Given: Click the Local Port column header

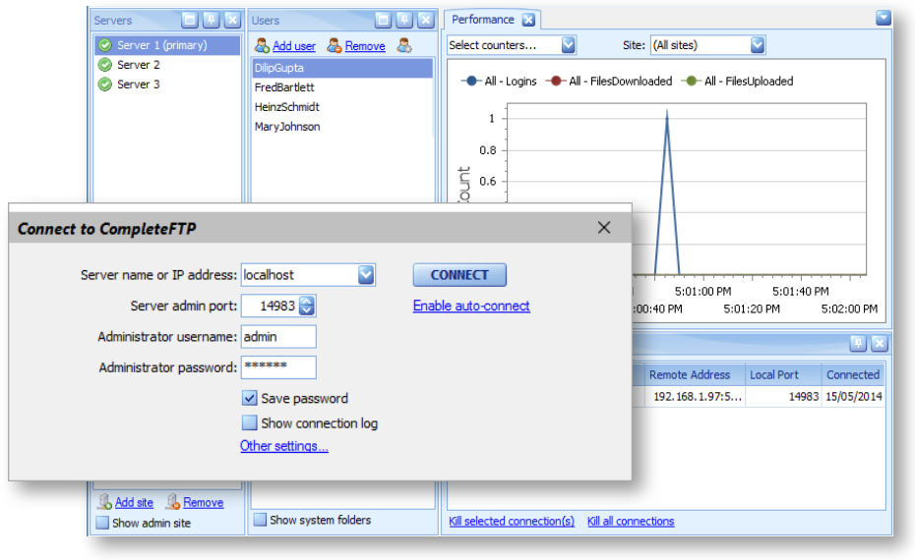Looking at the screenshot, I should tap(783, 374).
